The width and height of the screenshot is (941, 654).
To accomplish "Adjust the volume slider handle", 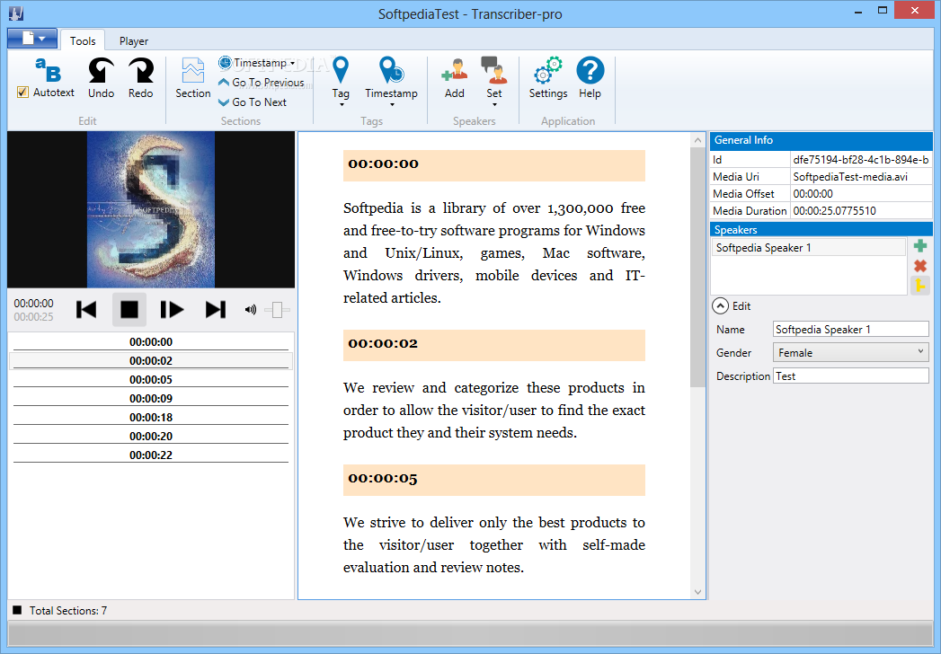I will click(x=277, y=310).
